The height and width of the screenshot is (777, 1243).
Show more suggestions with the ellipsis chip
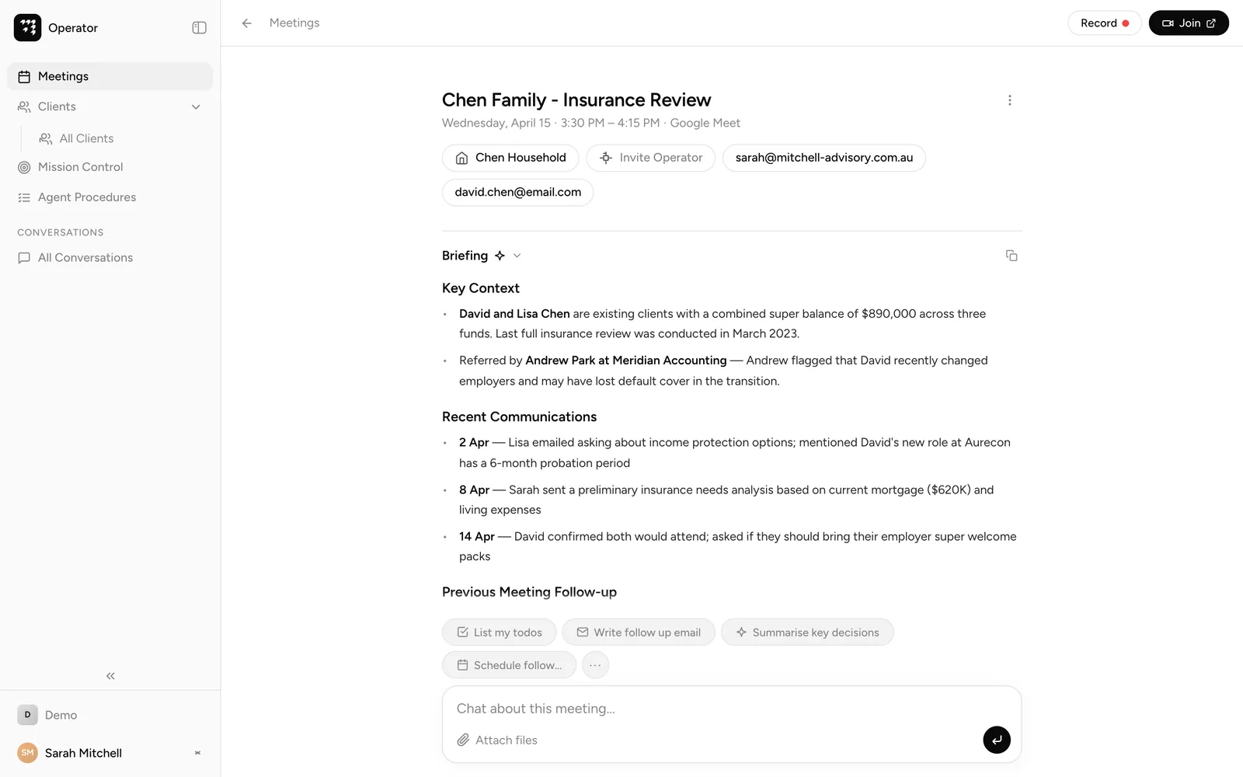point(595,665)
